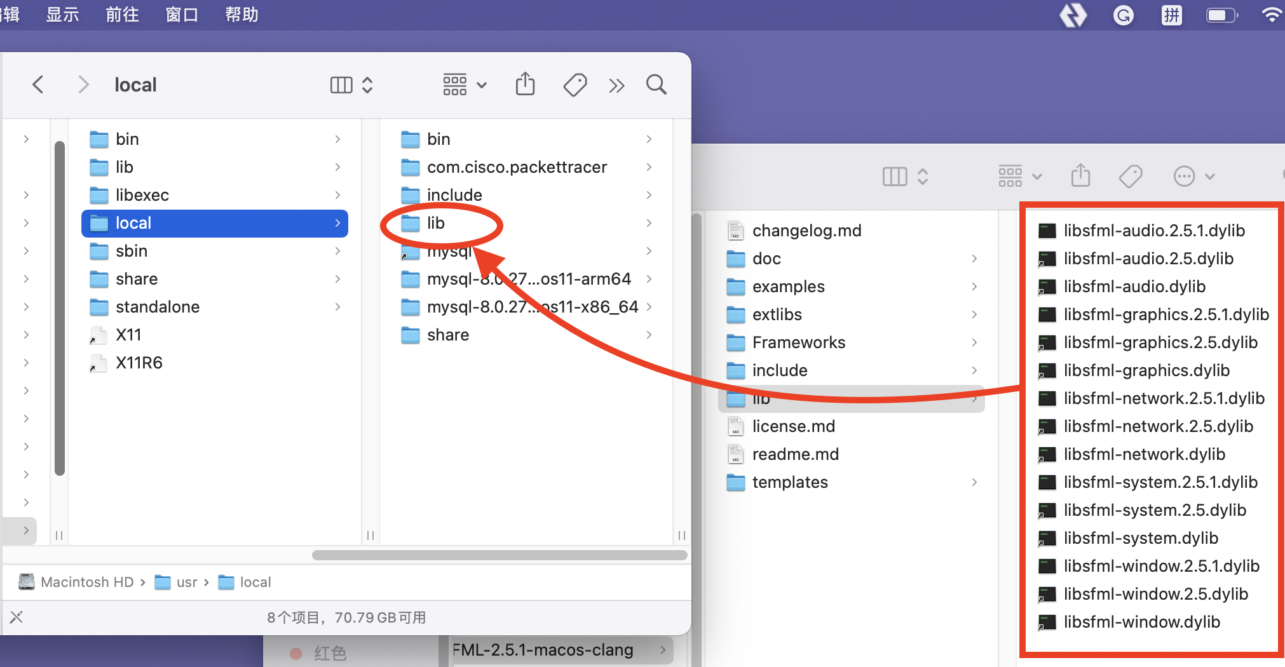This screenshot has height=667, width=1285.
Task: Expand the lib folder chevron in first column
Action: pyautogui.click(x=337, y=167)
